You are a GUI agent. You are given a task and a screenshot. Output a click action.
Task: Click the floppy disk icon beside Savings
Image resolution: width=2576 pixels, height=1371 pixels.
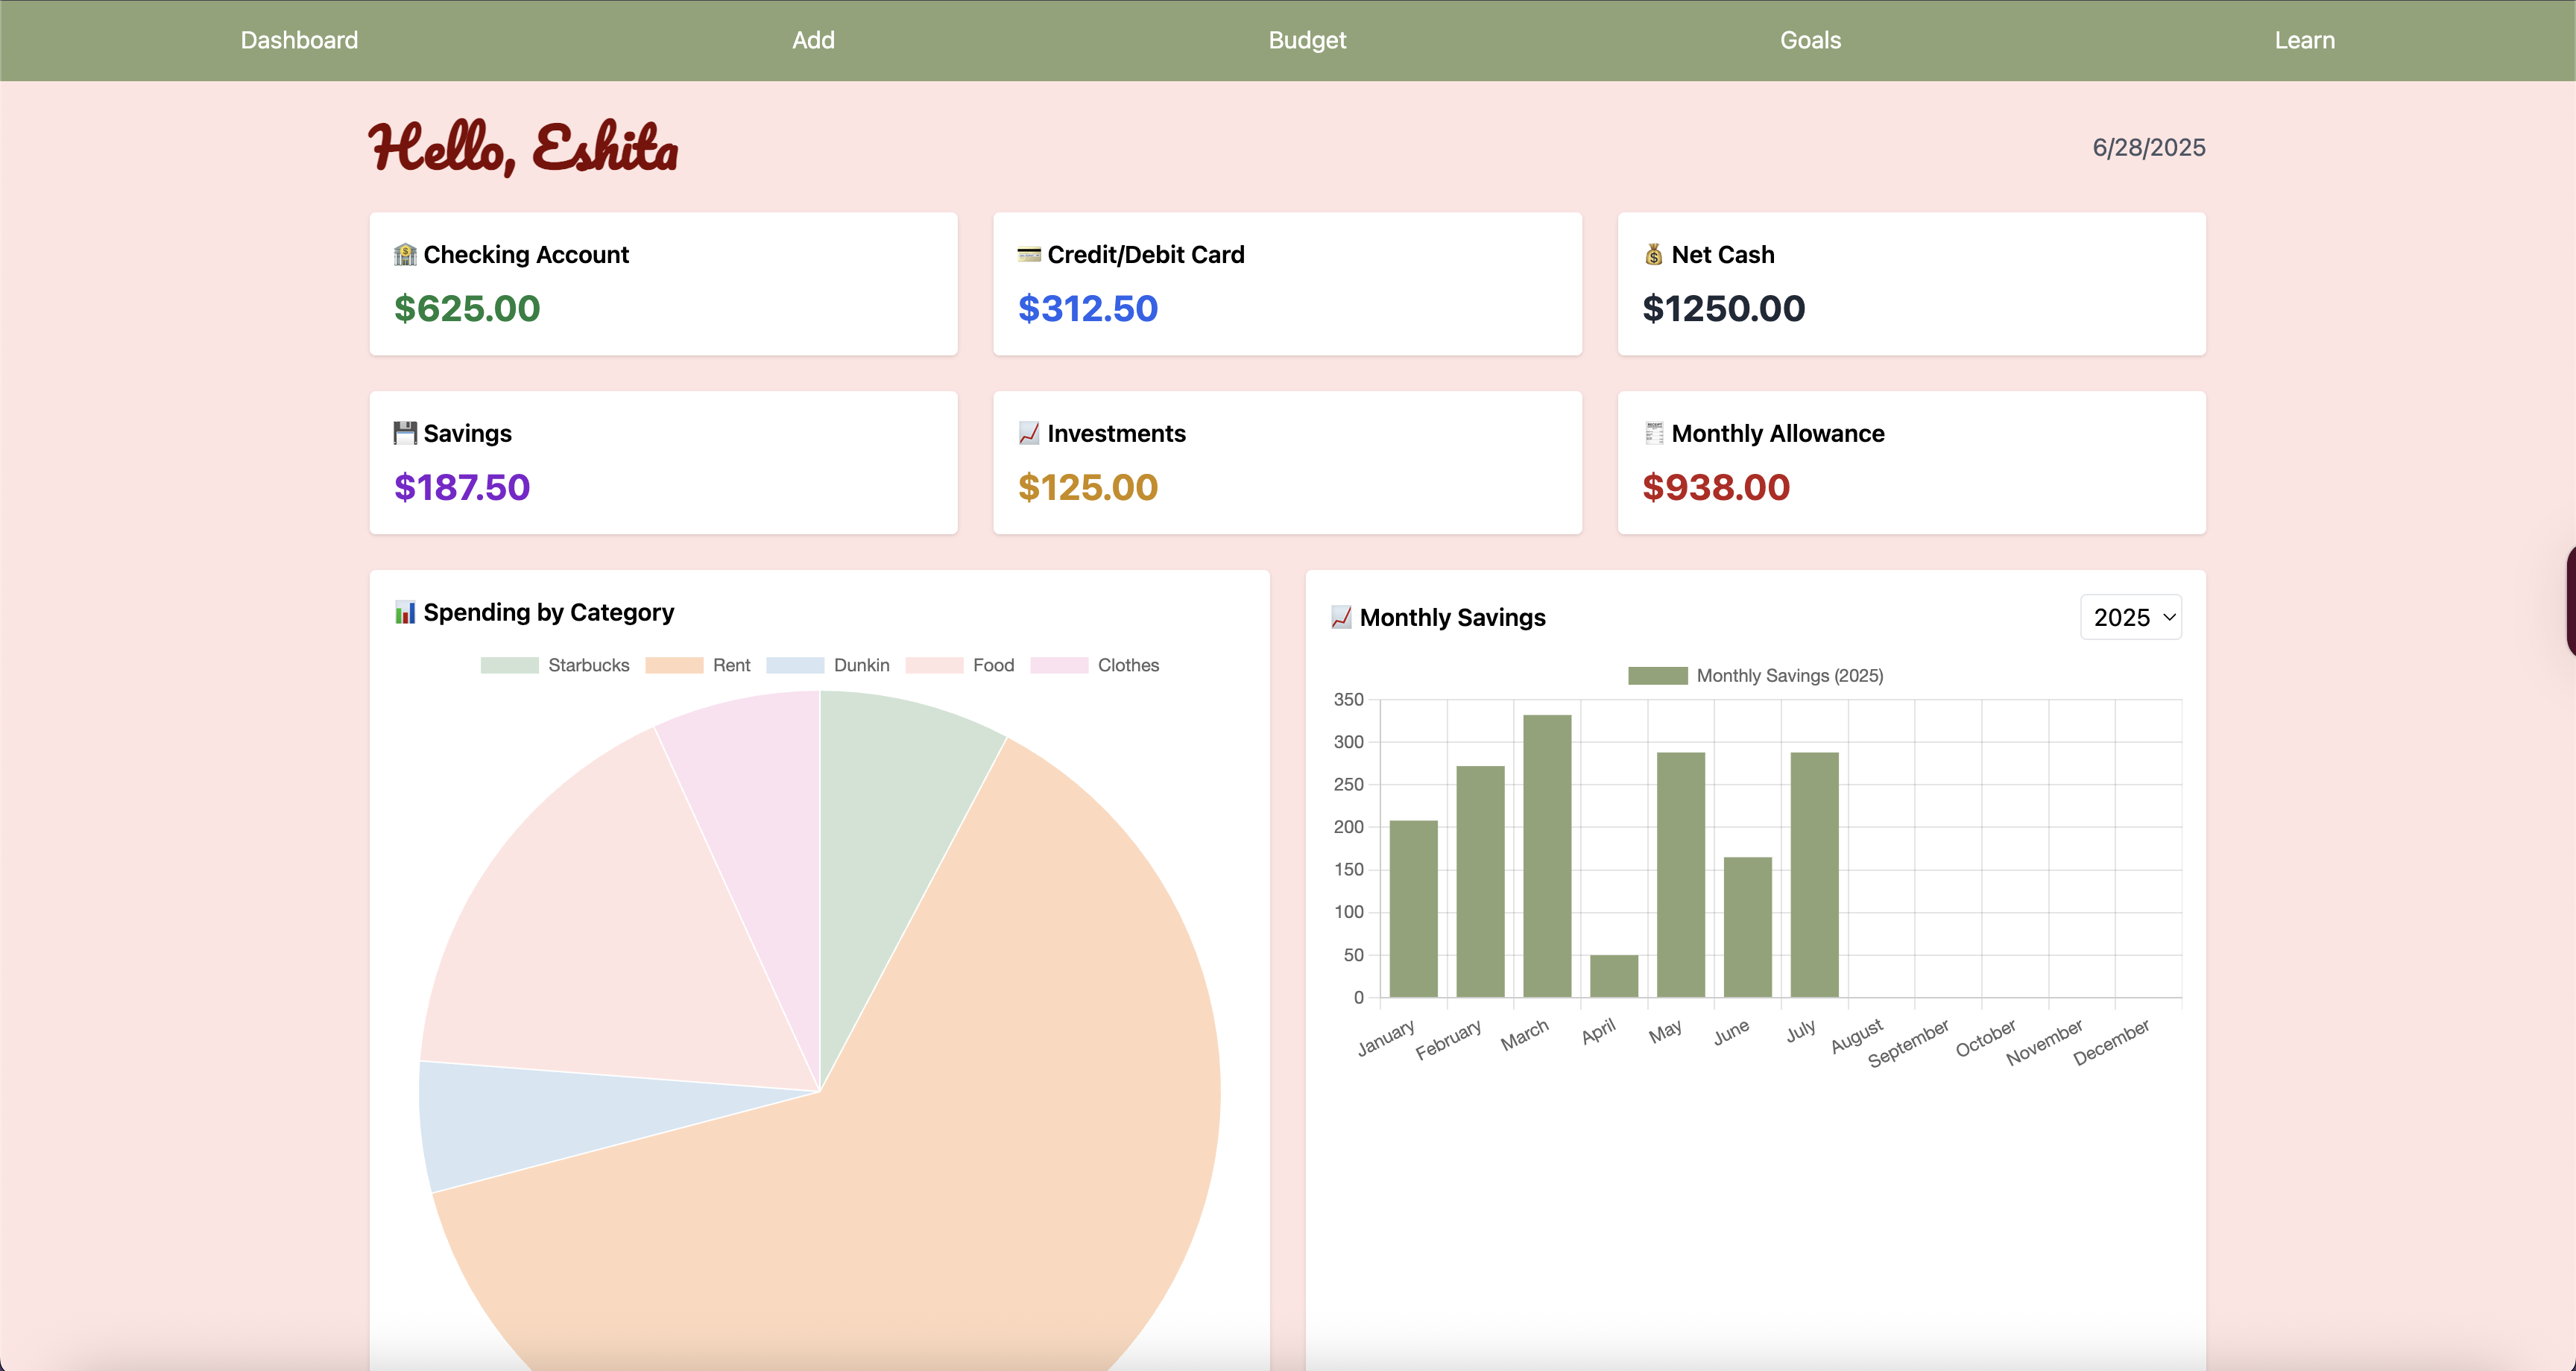click(x=405, y=433)
